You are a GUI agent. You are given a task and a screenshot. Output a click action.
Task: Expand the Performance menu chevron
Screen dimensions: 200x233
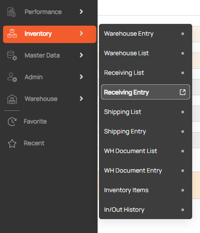pyautogui.click(x=81, y=12)
